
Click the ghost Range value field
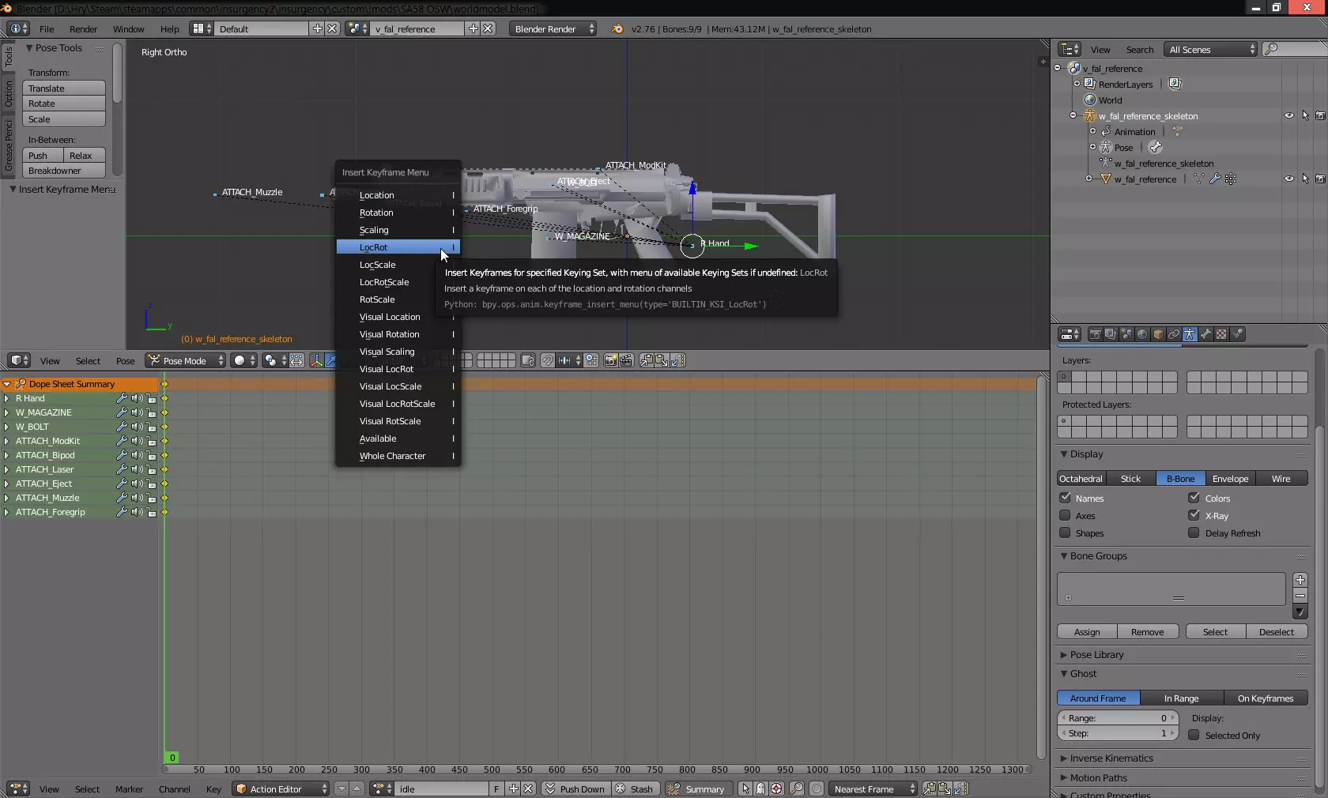pos(1116,718)
